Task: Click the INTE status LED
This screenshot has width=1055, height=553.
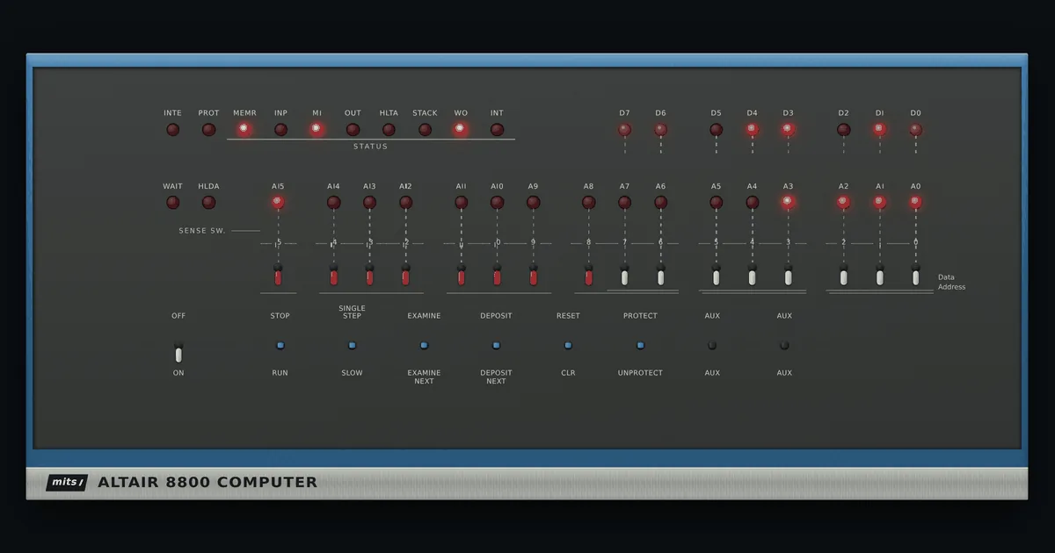Action: point(172,129)
